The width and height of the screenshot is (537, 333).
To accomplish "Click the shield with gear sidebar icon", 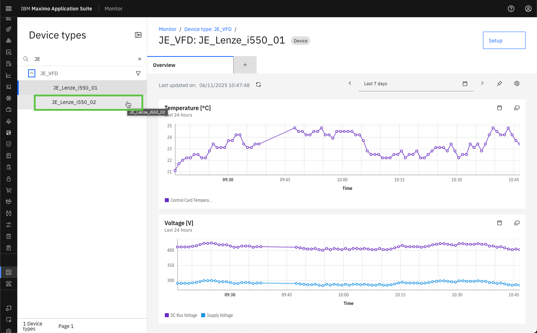I will 9,320.
